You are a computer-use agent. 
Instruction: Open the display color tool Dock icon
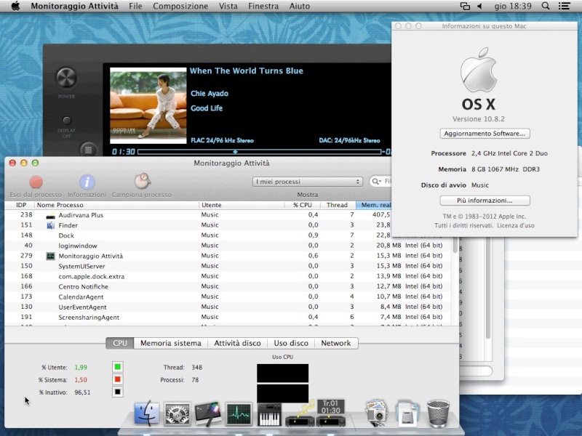[208, 413]
